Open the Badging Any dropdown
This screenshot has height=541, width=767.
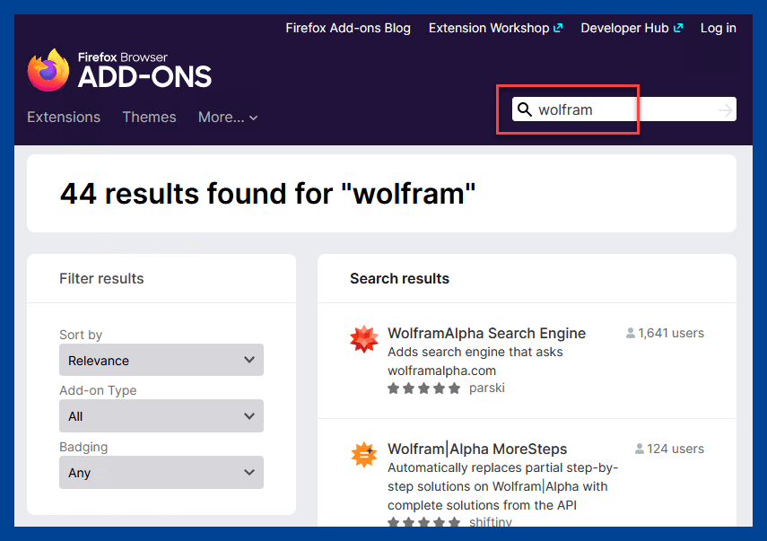tap(161, 472)
